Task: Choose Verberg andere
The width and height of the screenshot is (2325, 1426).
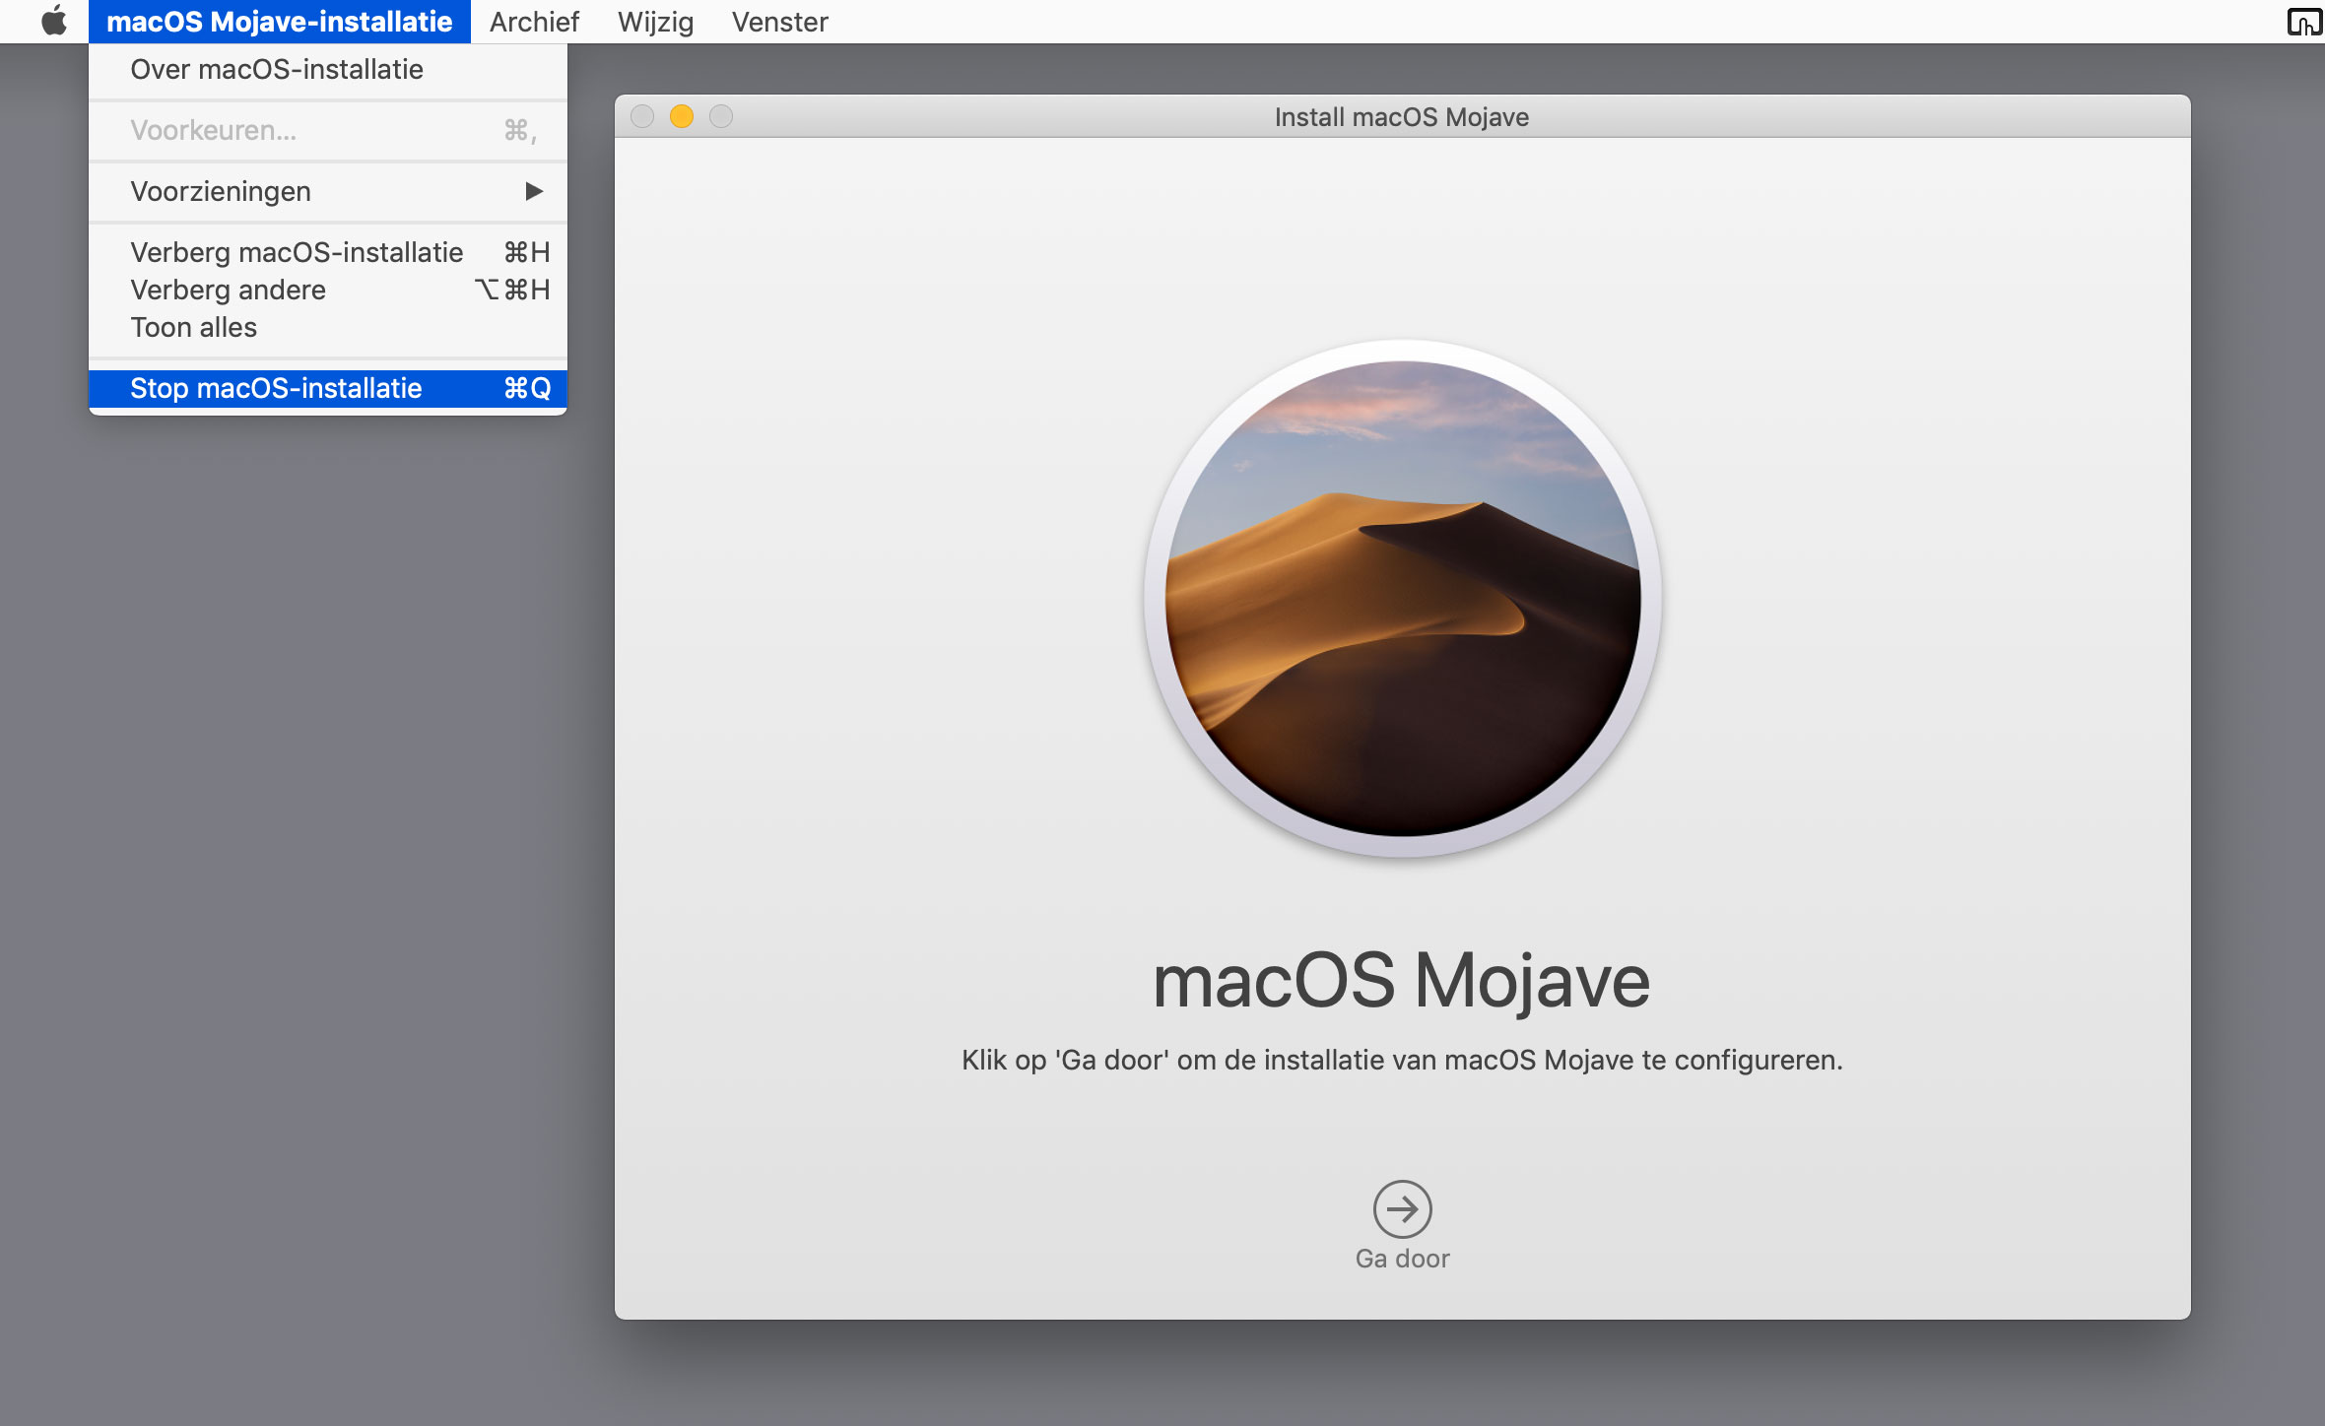Action: [x=328, y=290]
